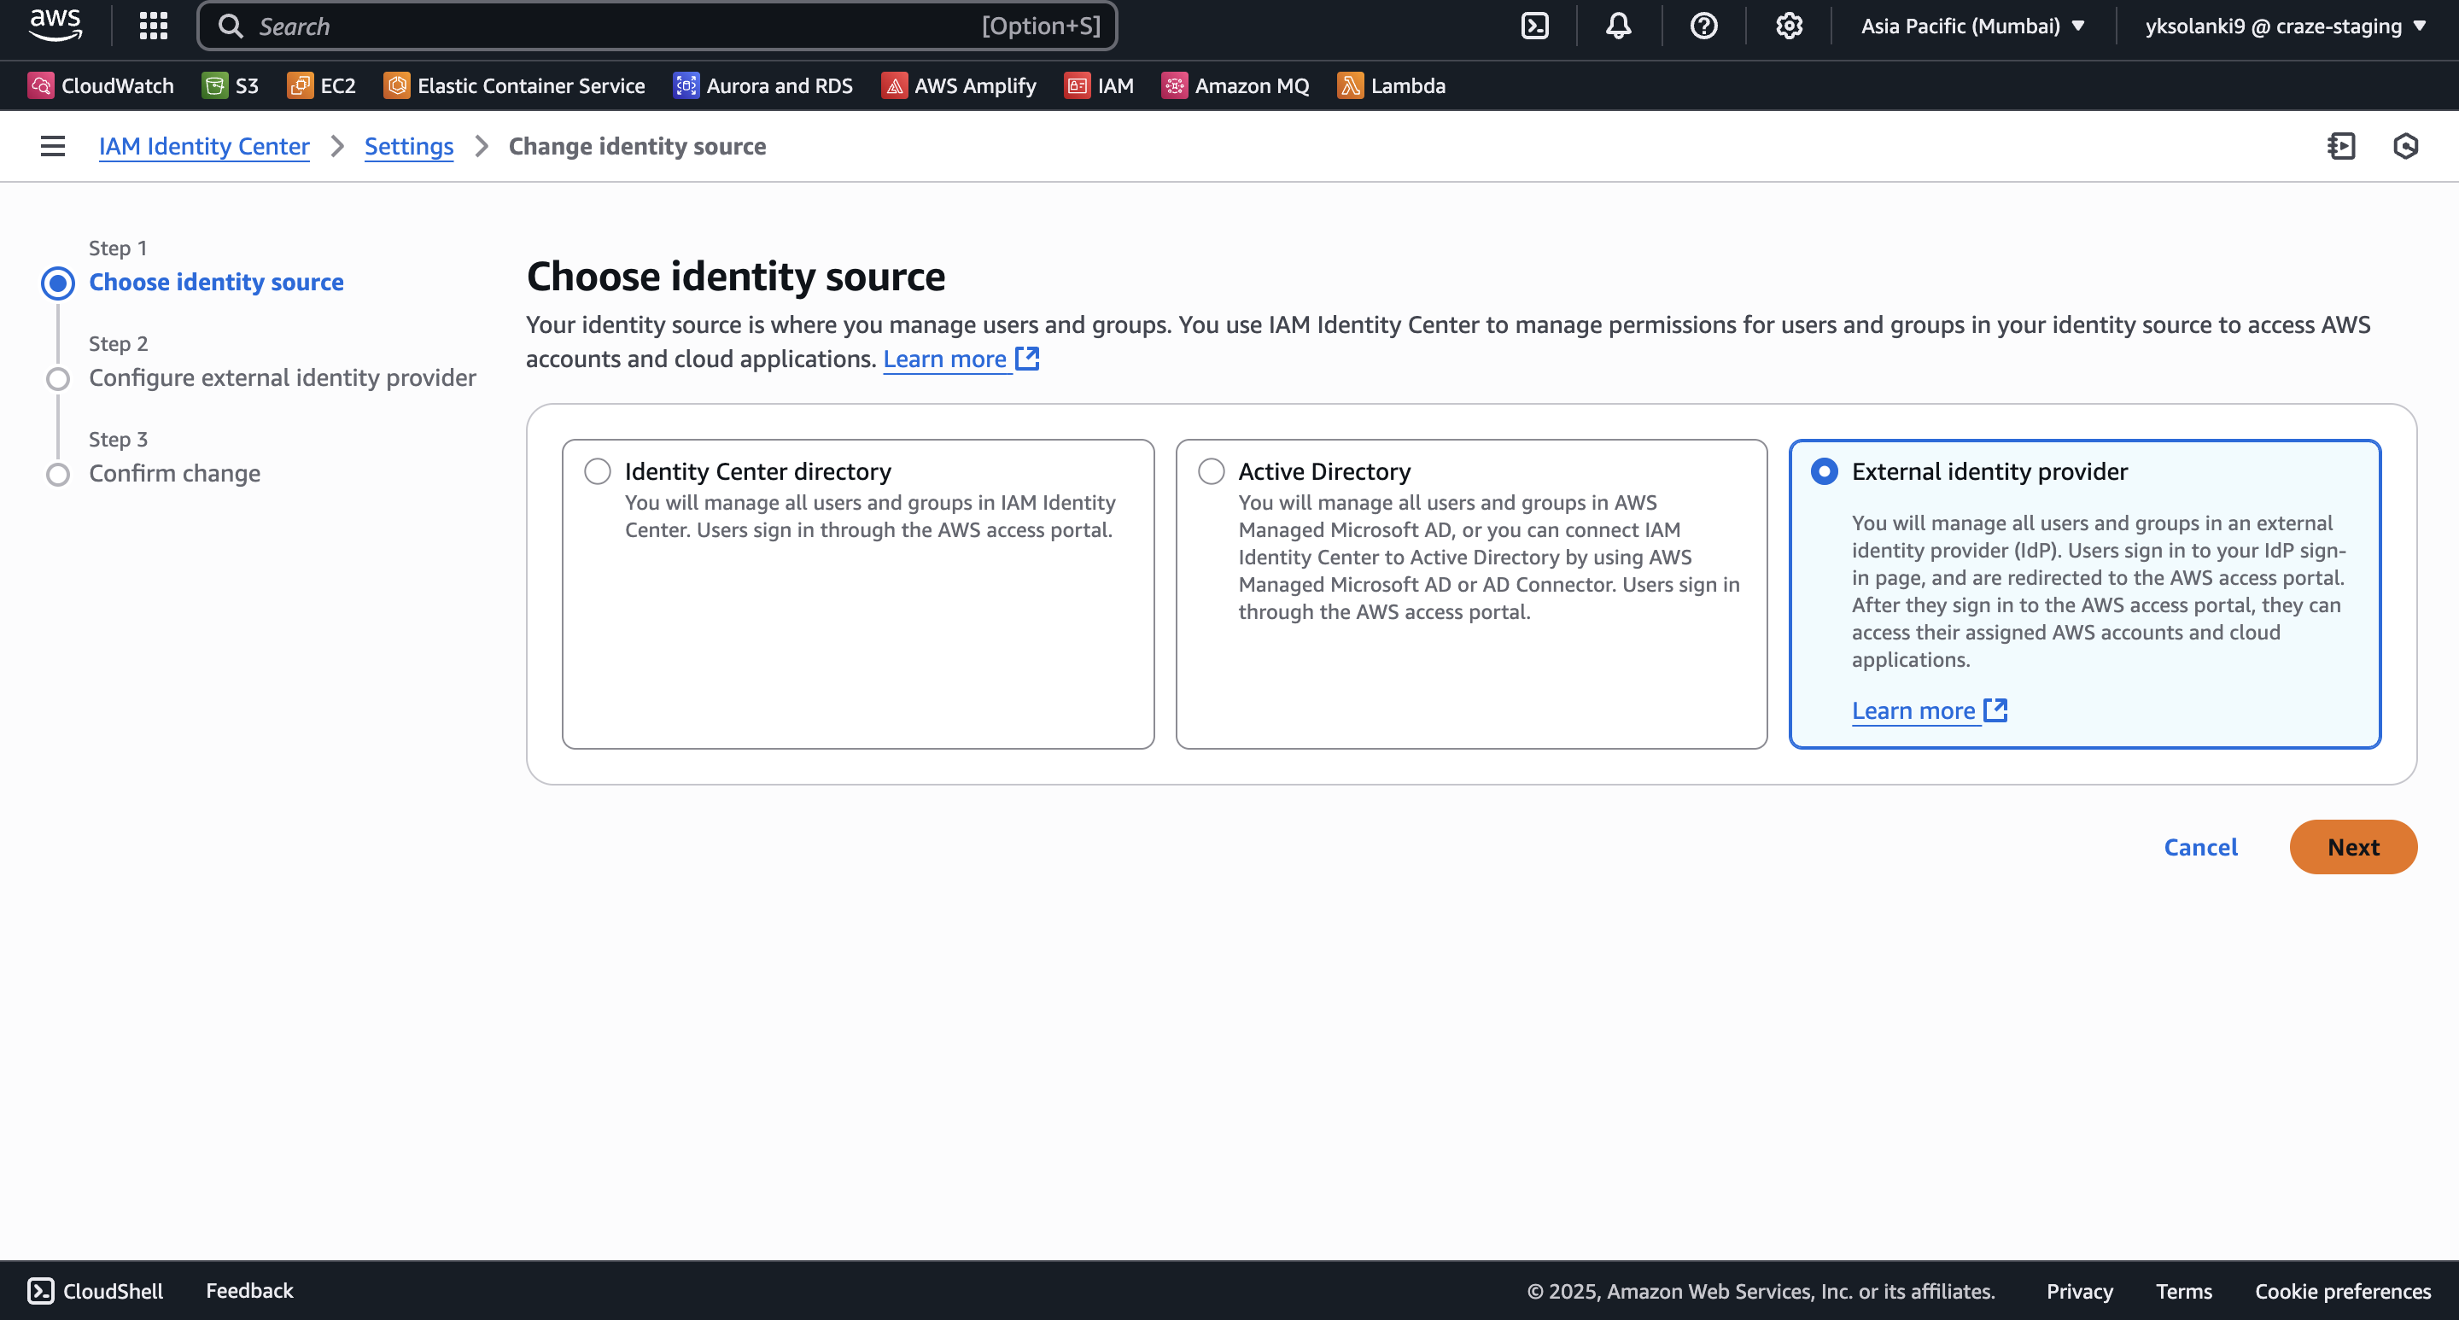The width and height of the screenshot is (2459, 1320).
Task: Open the Lambda shortcut in favorites bar
Action: coord(1391,86)
